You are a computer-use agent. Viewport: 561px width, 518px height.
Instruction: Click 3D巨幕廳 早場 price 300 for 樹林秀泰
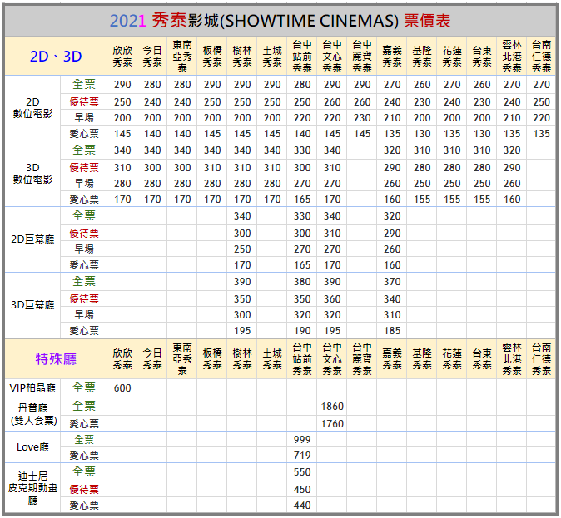[242, 314]
